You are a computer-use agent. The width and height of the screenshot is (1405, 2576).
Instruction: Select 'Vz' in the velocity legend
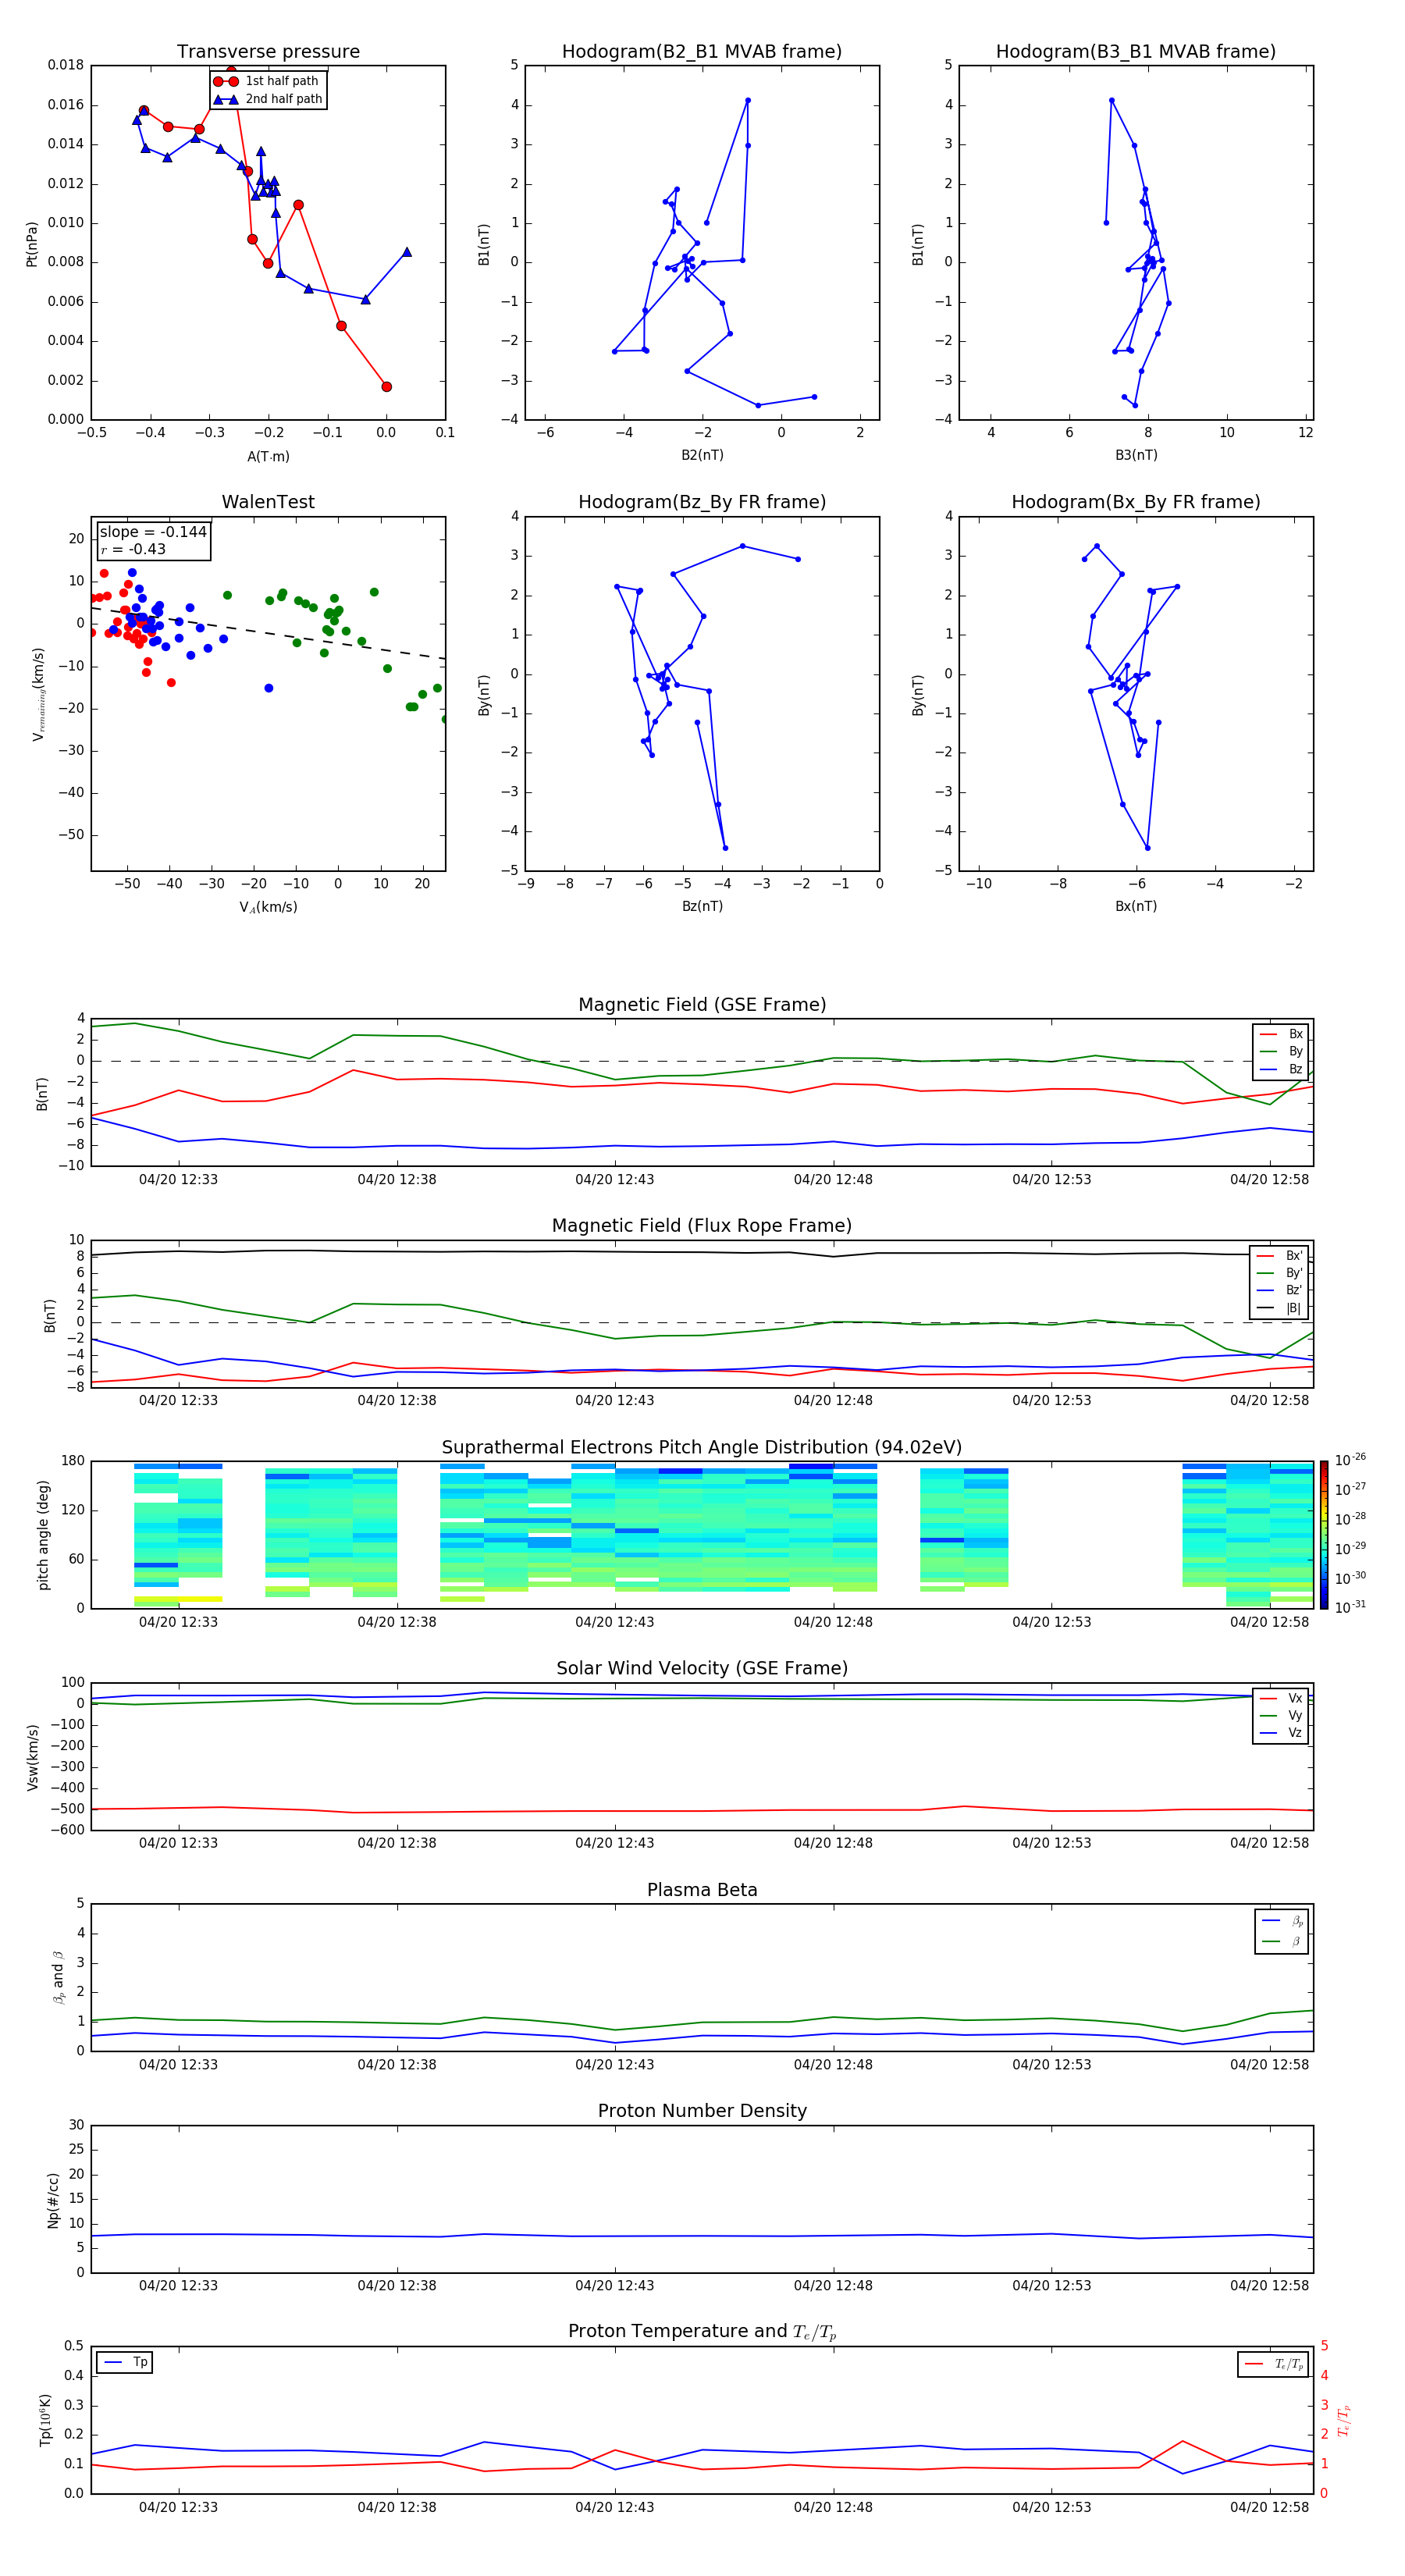(1281, 1732)
